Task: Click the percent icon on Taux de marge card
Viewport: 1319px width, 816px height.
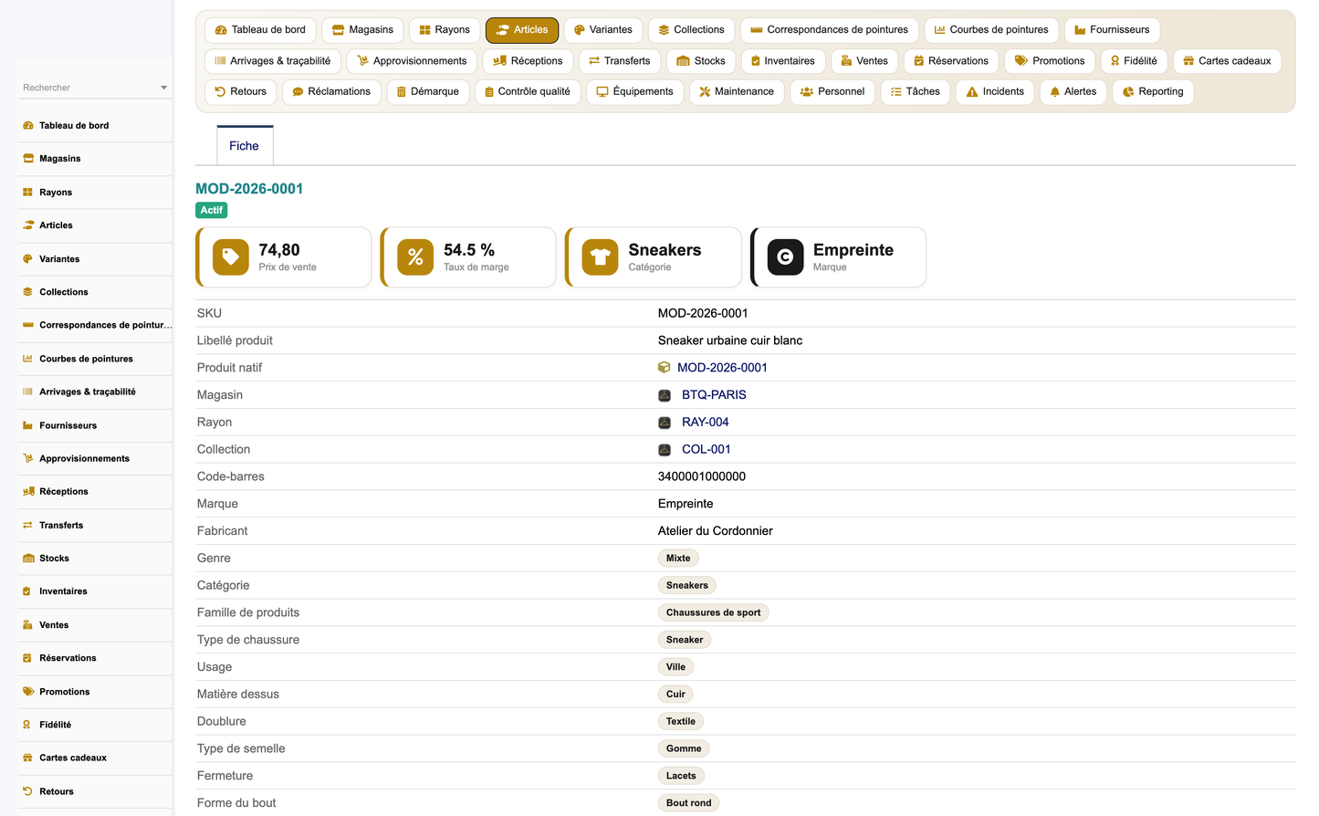Action: pos(415,257)
